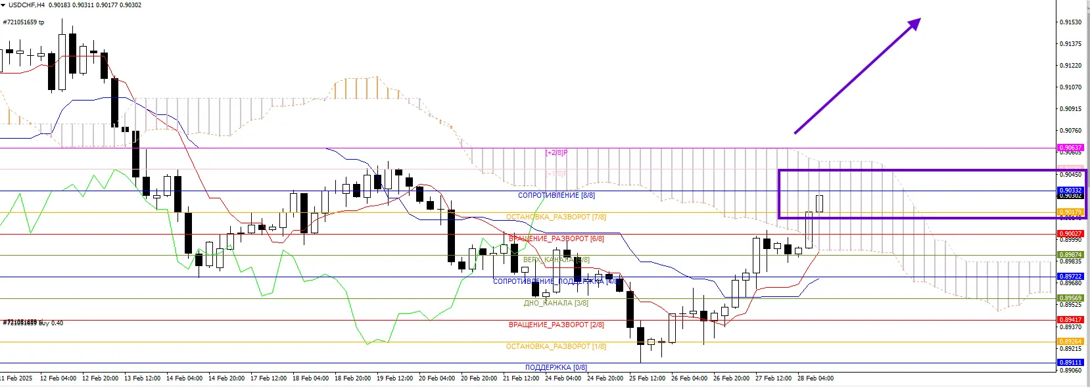
Task: Click the 0.91220 price scale value
Action: pos(1071,66)
